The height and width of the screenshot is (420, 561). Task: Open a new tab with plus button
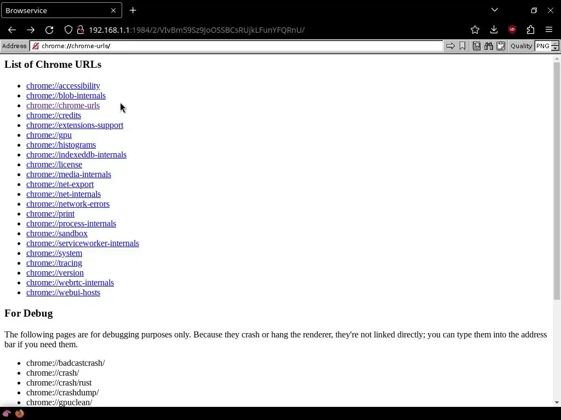(133, 10)
